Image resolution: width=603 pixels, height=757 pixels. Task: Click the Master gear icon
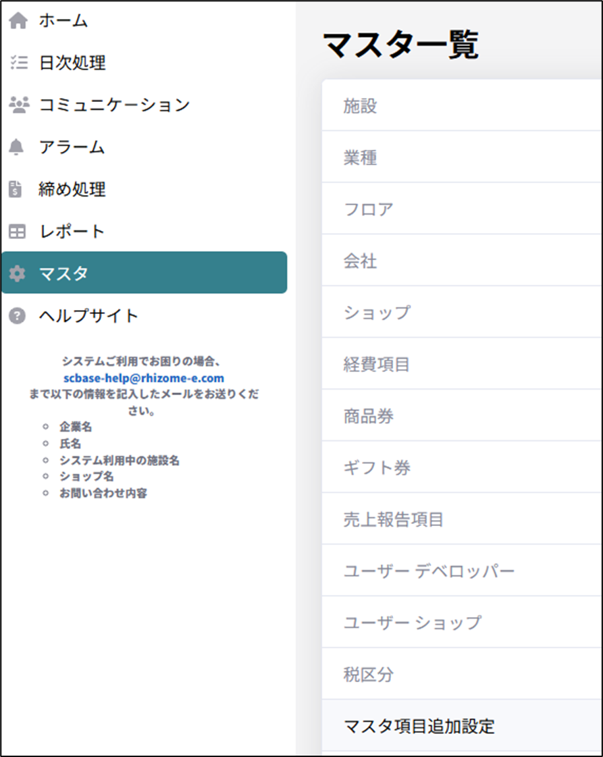click(x=18, y=273)
